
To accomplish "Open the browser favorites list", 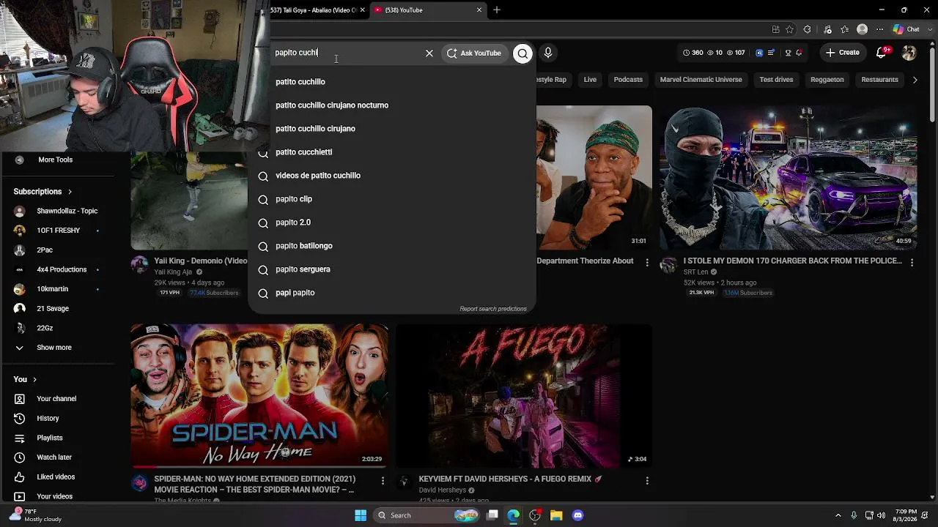I will click(x=845, y=29).
